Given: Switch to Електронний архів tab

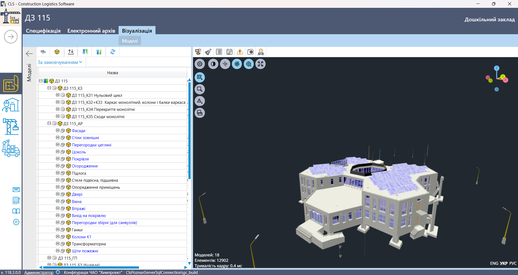Looking at the screenshot, I should [x=91, y=31].
